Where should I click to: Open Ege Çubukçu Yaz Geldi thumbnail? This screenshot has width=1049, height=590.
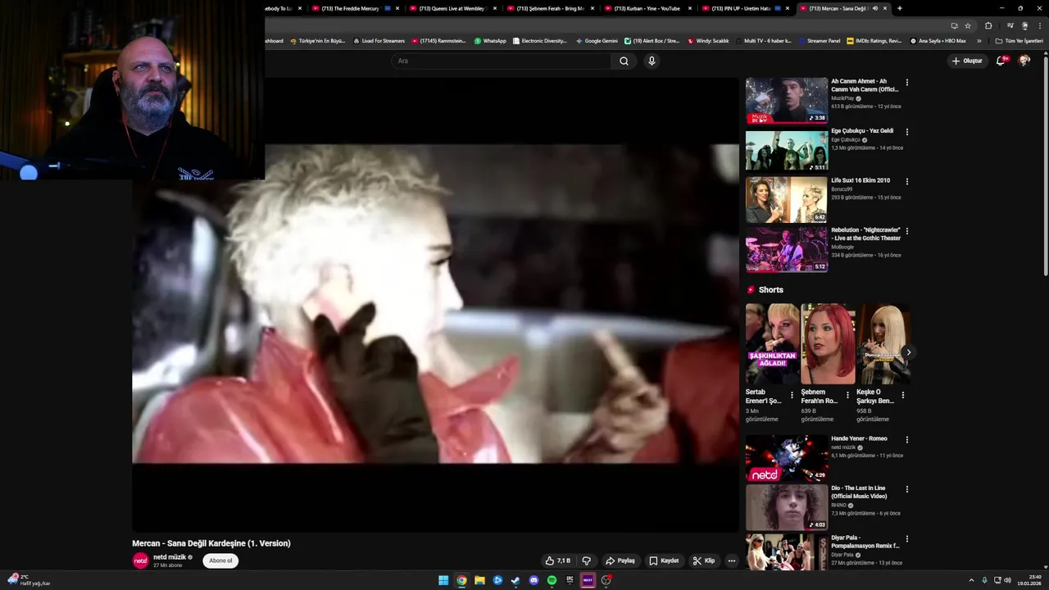[787, 150]
